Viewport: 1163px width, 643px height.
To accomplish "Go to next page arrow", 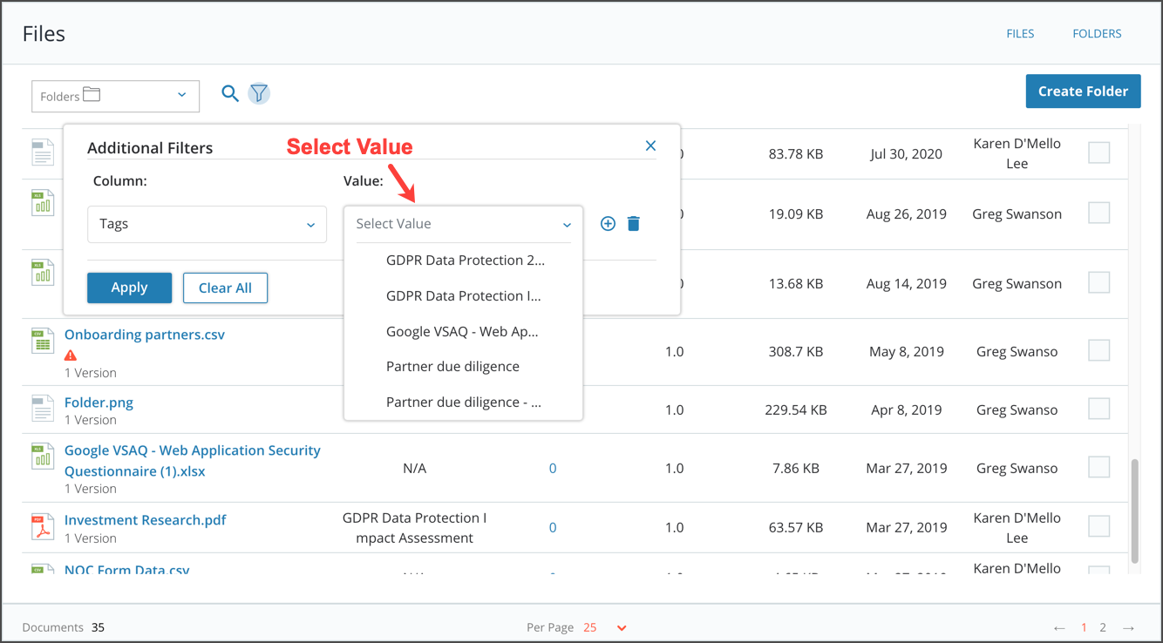I will [1128, 627].
